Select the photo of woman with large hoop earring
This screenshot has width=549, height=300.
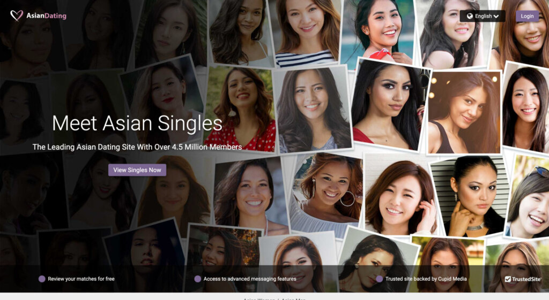click(325, 196)
